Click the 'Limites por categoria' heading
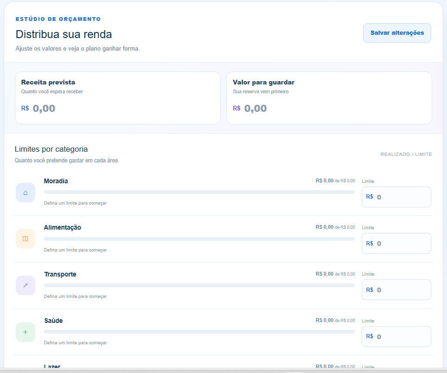Screen dimensions: 447x373 pos(51,149)
